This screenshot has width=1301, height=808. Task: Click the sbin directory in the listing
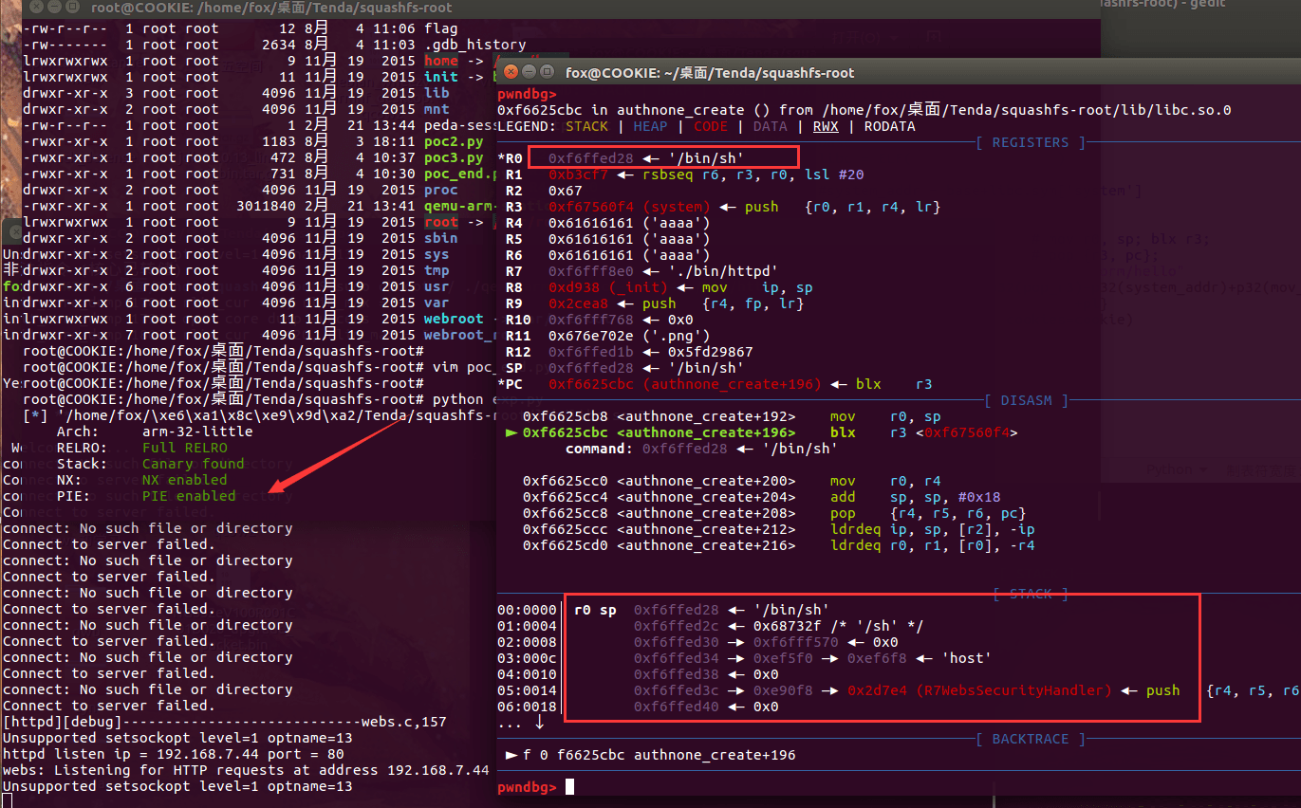point(440,239)
